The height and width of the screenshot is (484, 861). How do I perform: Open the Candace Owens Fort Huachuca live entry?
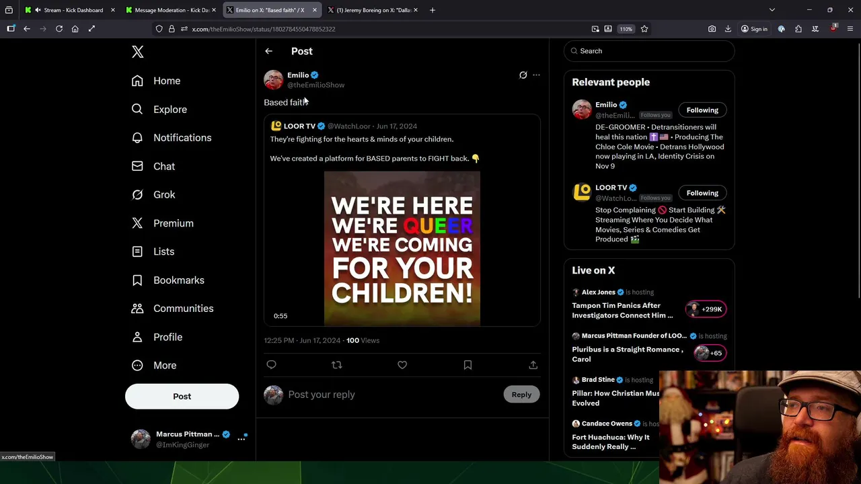point(615,435)
